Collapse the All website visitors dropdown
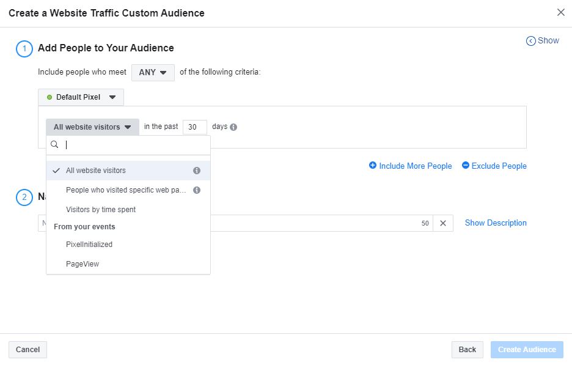 [92, 127]
